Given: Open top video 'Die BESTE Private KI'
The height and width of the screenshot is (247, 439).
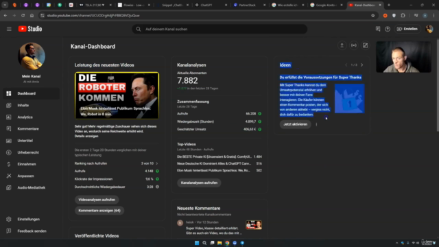Looking at the screenshot, I should click(214, 157).
